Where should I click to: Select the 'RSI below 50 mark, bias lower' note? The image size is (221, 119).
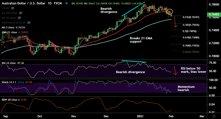pos(193,70)
